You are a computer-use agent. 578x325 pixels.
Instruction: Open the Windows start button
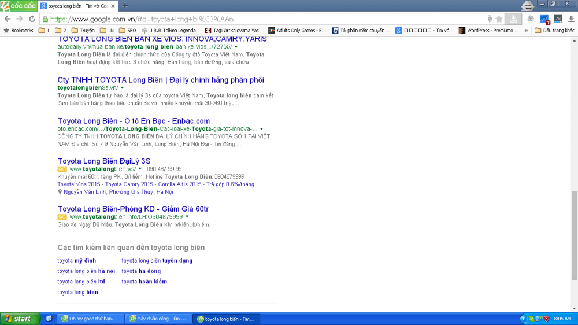20,319
